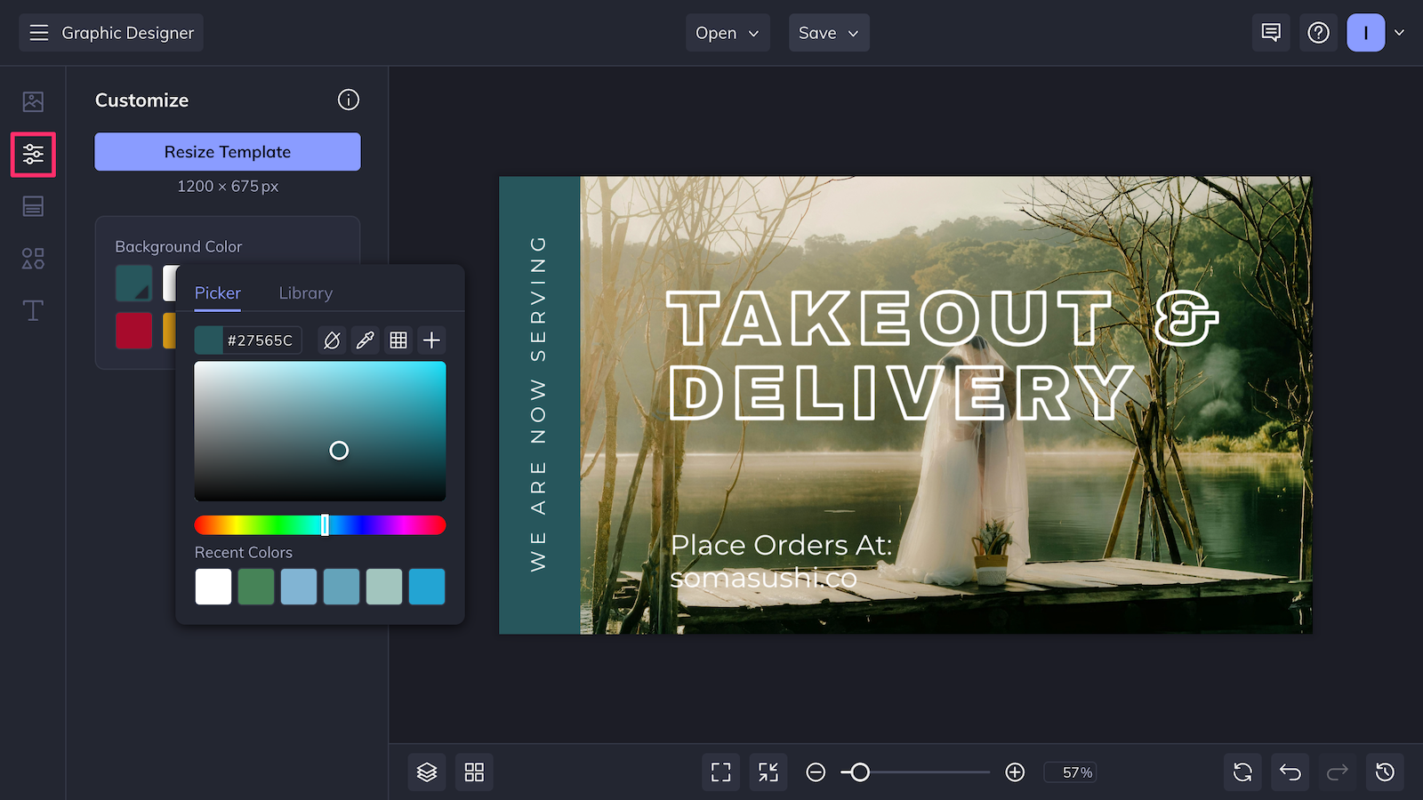
Task: Select the Text tool in the sidebar
Action: coord(32,310)
